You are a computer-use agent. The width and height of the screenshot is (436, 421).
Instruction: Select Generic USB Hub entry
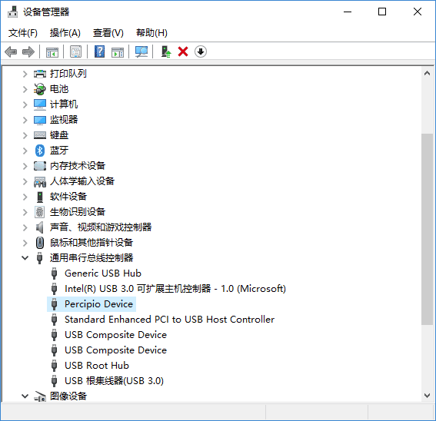tap(103, 273)
